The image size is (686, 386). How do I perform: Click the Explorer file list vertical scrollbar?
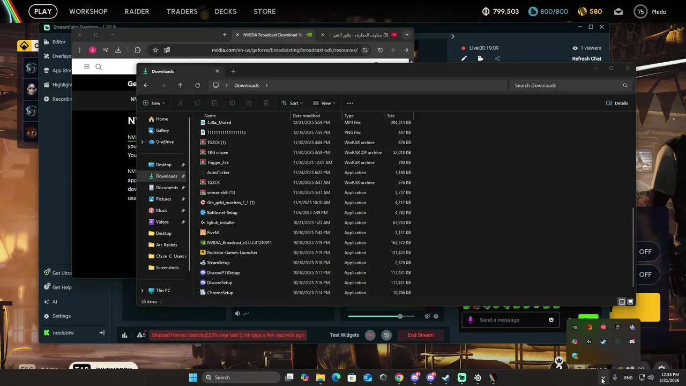[x=633, y=247]
